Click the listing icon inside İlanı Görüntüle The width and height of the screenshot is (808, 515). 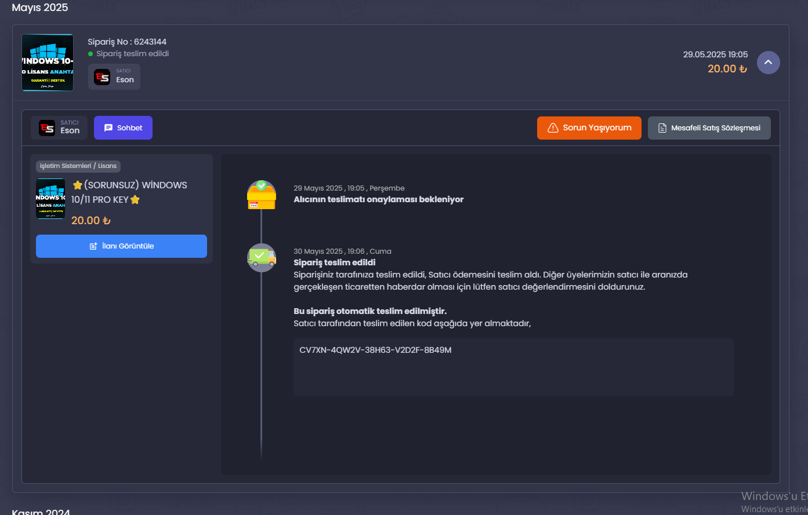[x=93, y=246]
